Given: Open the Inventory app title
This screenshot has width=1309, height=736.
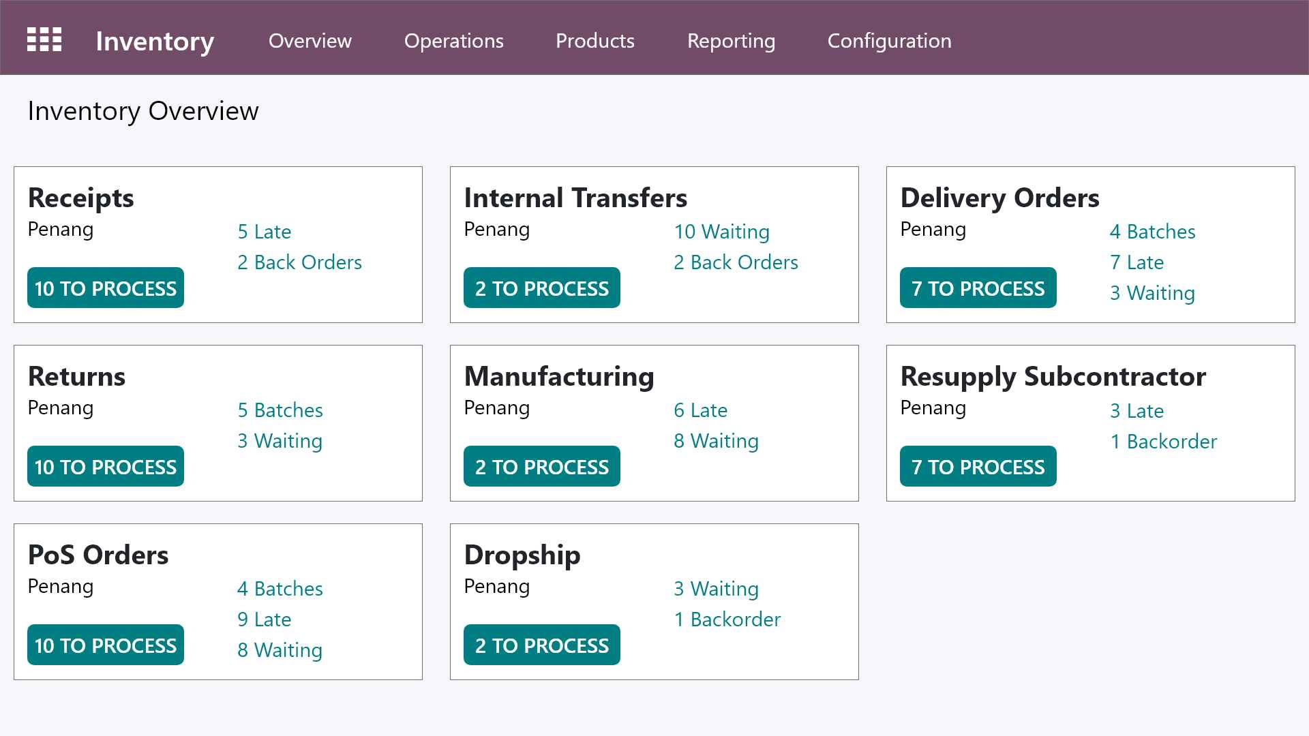Looking at the screenshot, I should [155, 41].
